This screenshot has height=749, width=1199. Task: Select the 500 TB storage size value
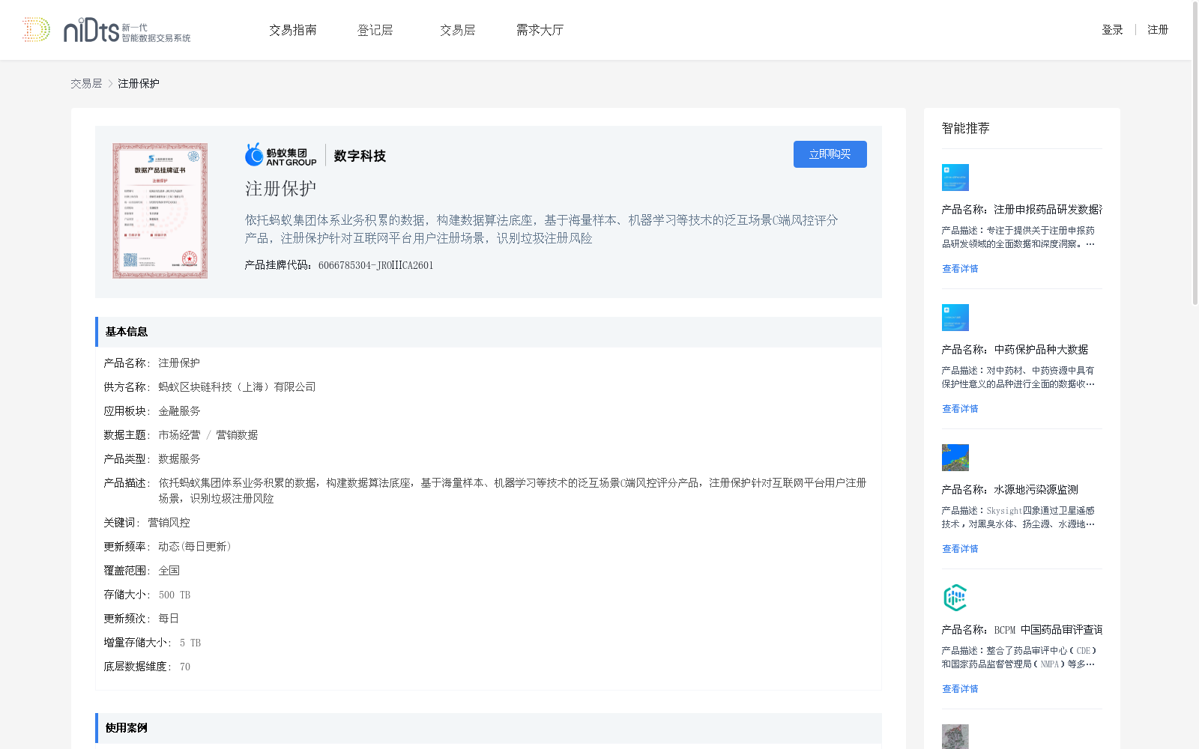tap(175, 595)
